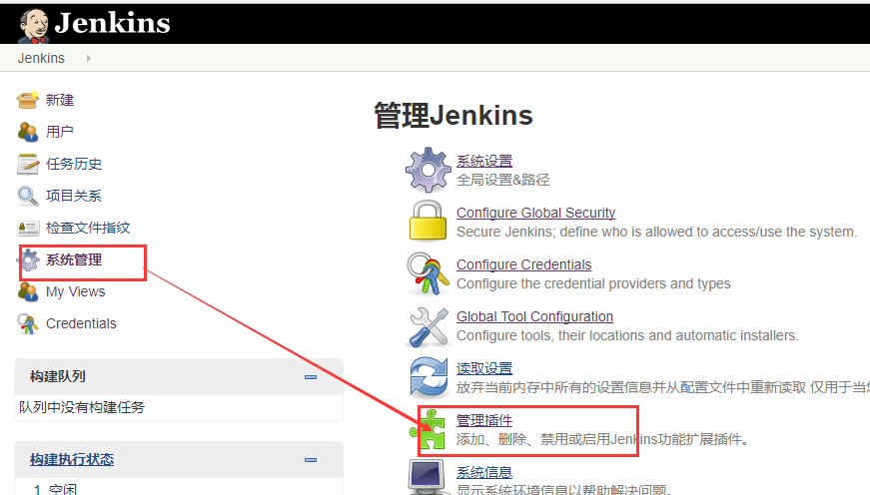The image size is (870, 495).
Task: Click the Configure Credentials keys icon
Action: (x=428, y=273)
